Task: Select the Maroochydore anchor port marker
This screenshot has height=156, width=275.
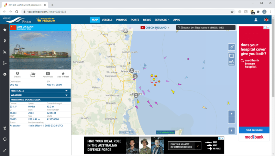Action: tap(132, 71)
